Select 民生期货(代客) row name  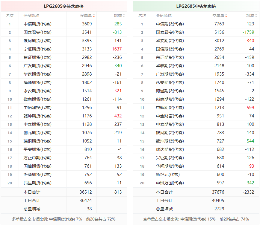(37, 183)
